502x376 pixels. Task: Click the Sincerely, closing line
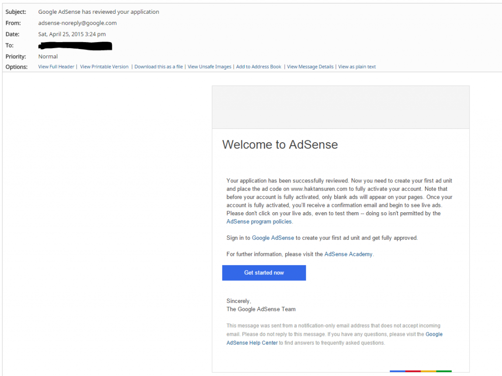point(239,301)
